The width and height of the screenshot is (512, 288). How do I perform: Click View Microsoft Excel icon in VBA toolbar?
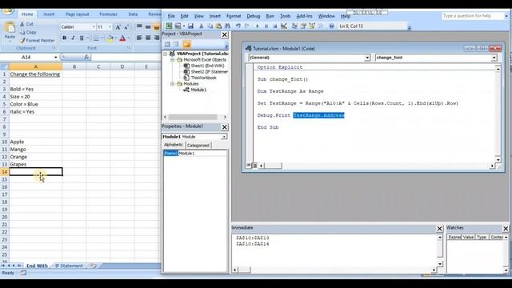(x=169, y=26)
